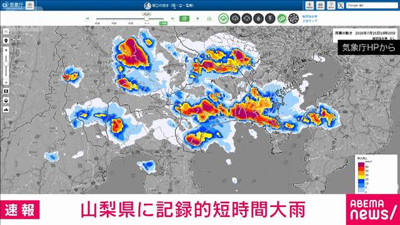400x225 pixels.
Task: Toggle the mountain terrain display icon
Action: click(x=6, y=109)
